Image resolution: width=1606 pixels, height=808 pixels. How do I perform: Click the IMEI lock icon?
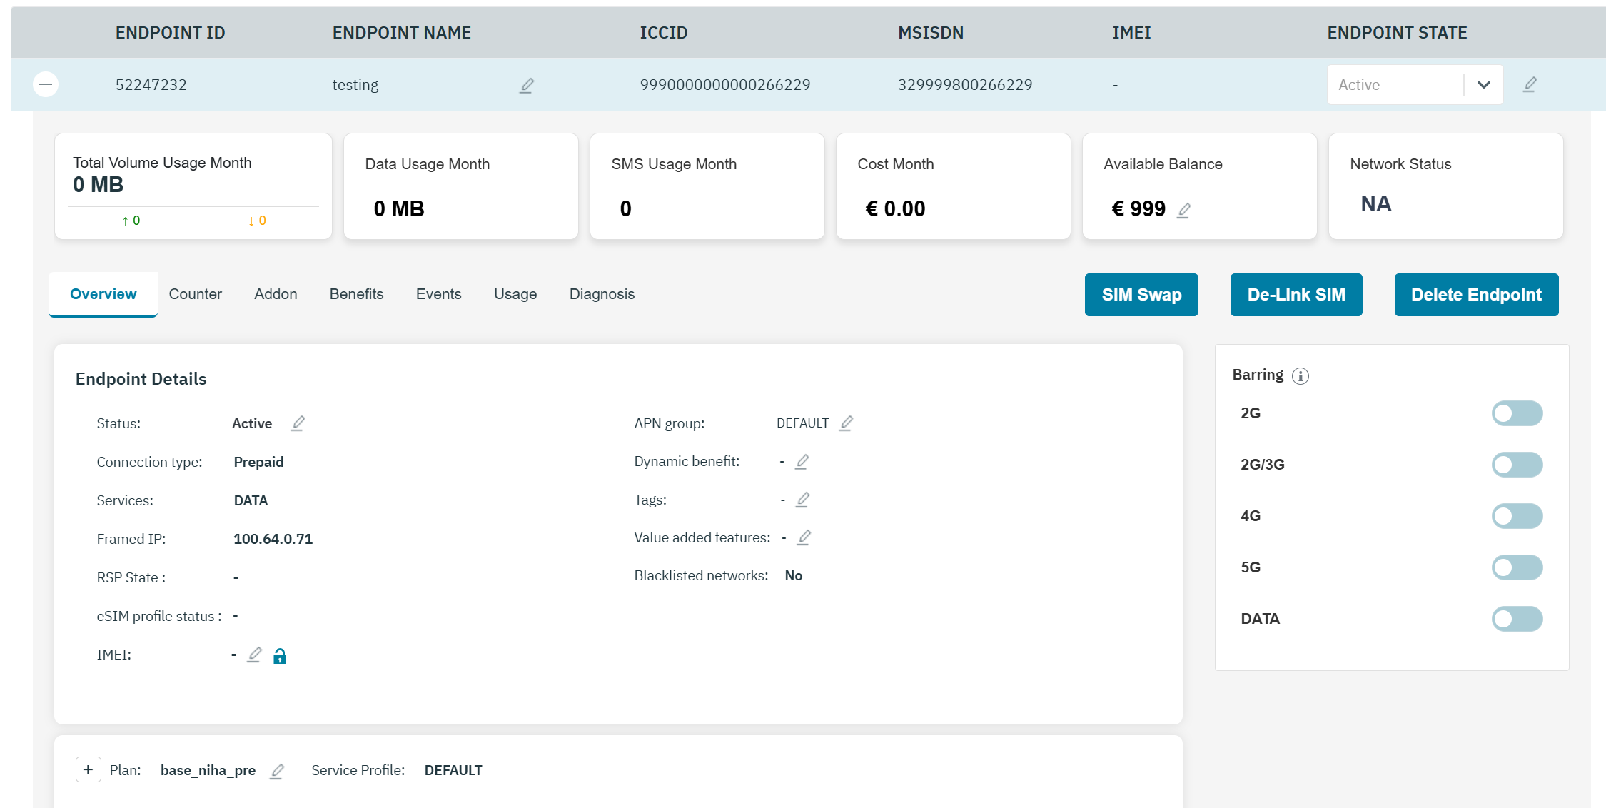(280, 656)
